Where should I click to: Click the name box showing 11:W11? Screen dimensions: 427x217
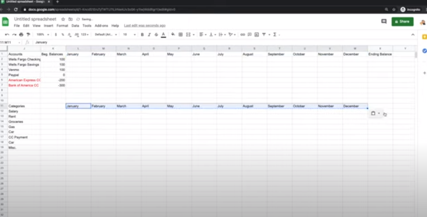pyautogui.click(x=10, y=42)
